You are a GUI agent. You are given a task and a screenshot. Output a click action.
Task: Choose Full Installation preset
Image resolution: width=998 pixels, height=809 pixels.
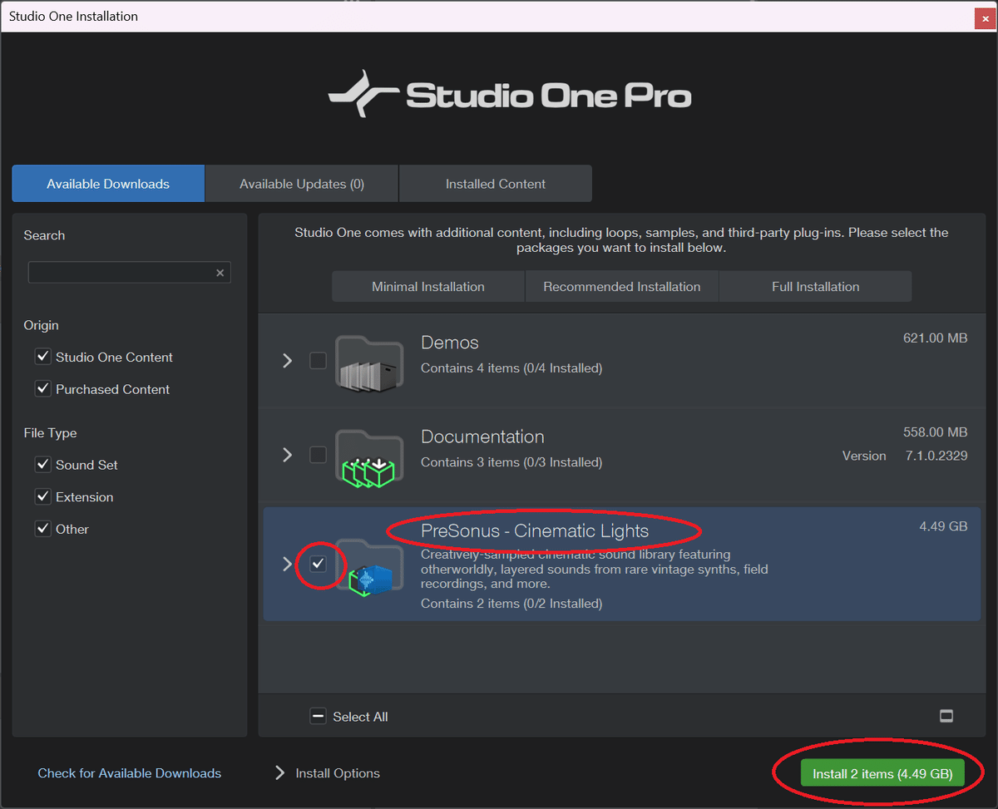point(816,286)
